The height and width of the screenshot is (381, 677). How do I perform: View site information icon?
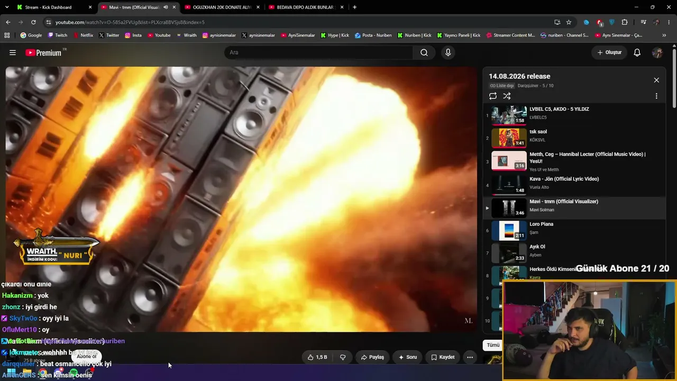click(x=49, y=22)
